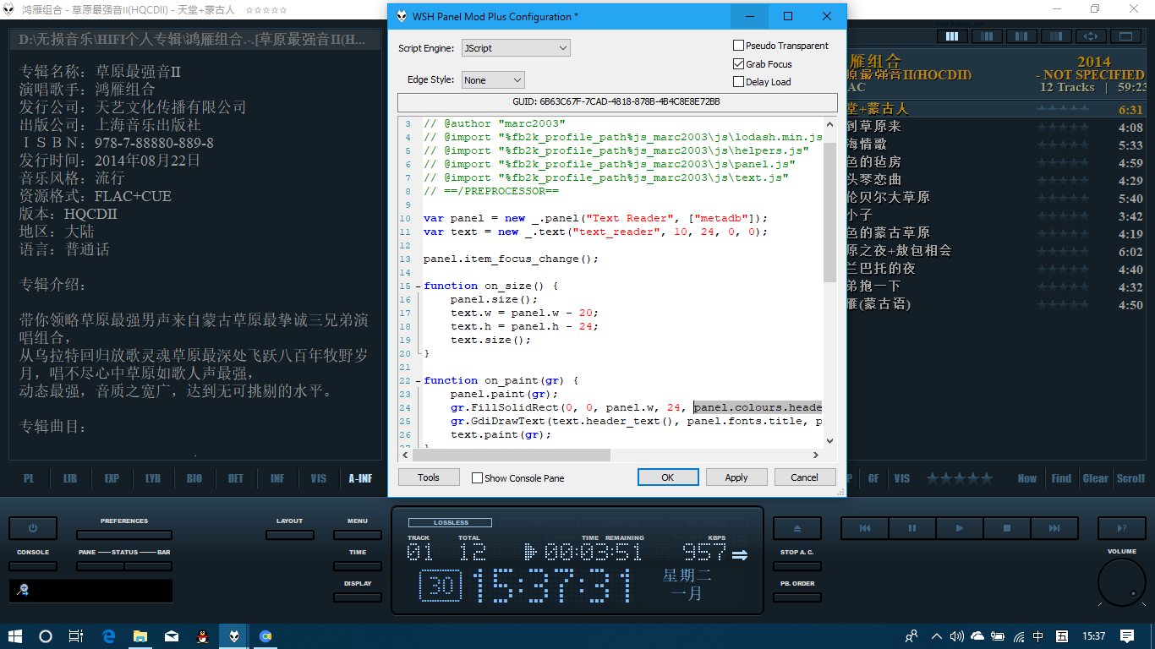Open File Explorer from the taskbar
Screen dimensions: 1155x649
pyautogui.click(x=140, y=636)
